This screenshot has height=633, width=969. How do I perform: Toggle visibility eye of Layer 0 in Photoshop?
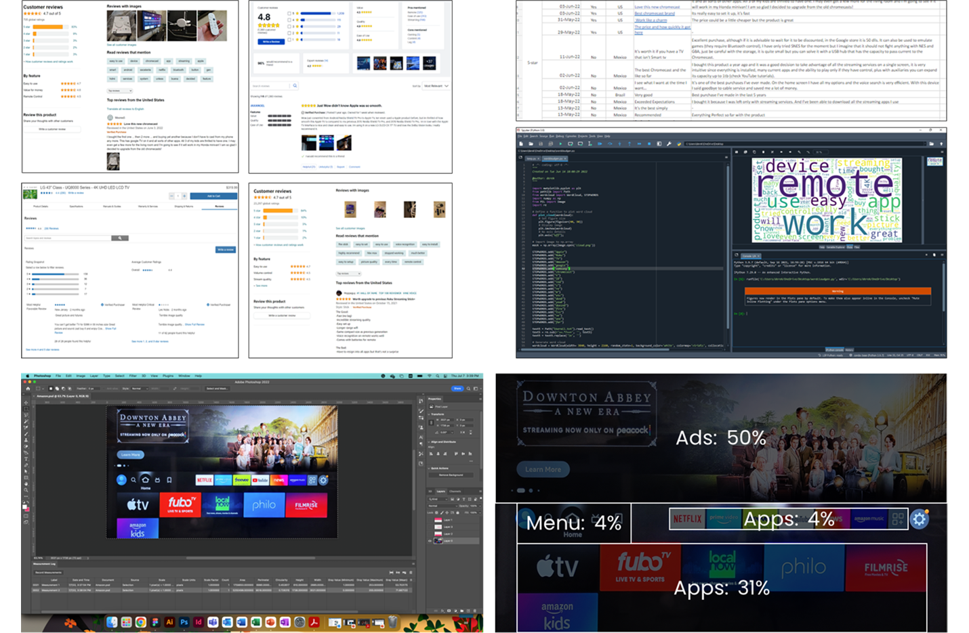pyautogui.click(x=430, y=541)
